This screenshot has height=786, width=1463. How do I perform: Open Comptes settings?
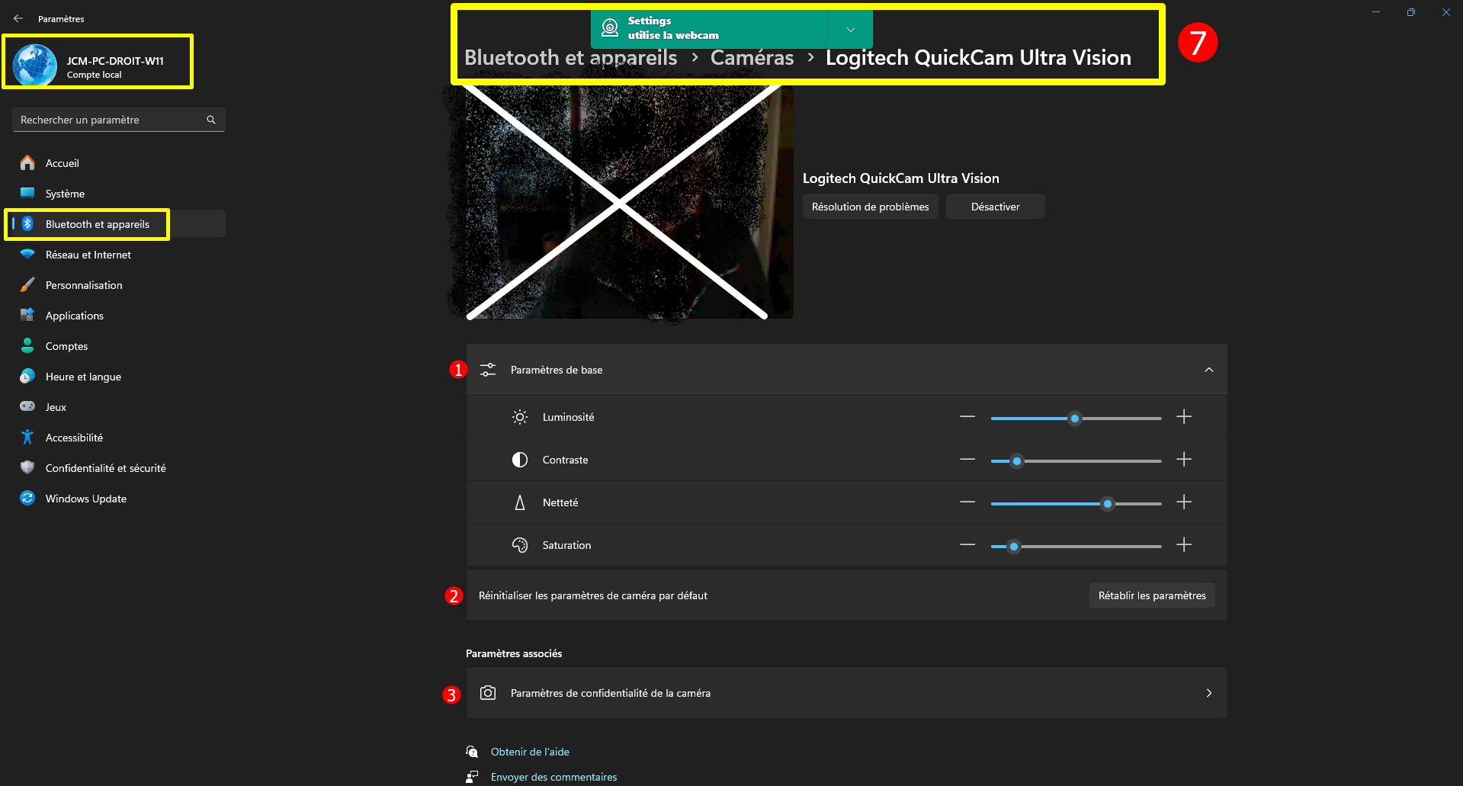(119, 346)
